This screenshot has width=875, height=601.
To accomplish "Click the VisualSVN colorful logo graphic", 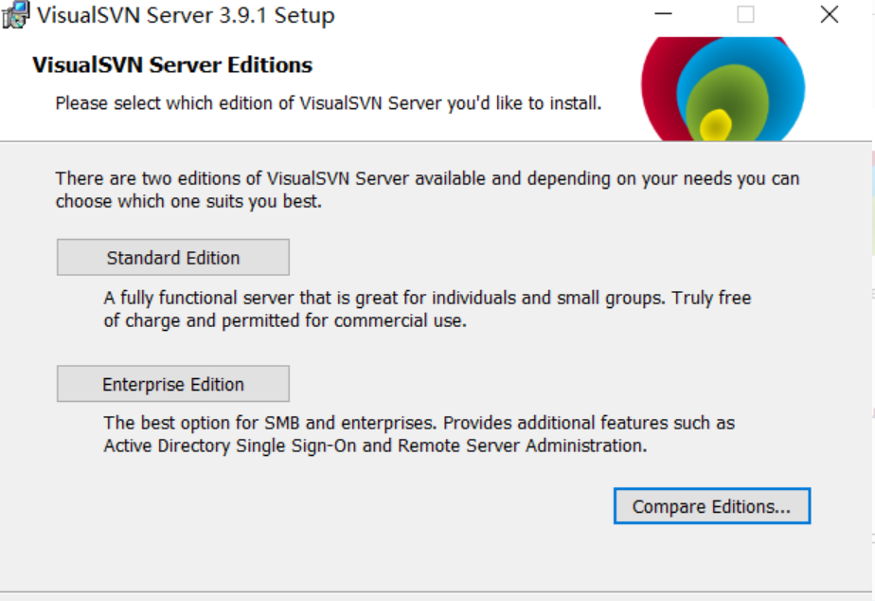I will pyautogui.click(x=723, y=89).
